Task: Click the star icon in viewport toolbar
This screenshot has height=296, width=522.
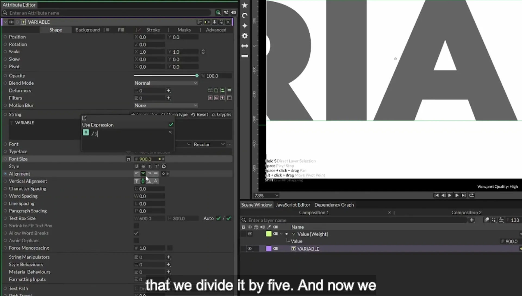Action: pos(245,5)
